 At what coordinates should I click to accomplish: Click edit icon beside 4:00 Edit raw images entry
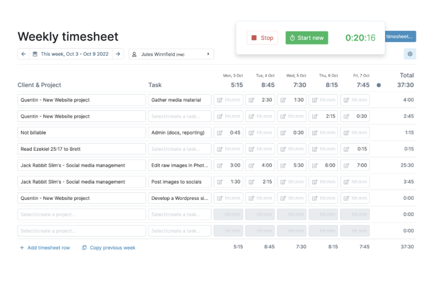(x=251, y=165)
